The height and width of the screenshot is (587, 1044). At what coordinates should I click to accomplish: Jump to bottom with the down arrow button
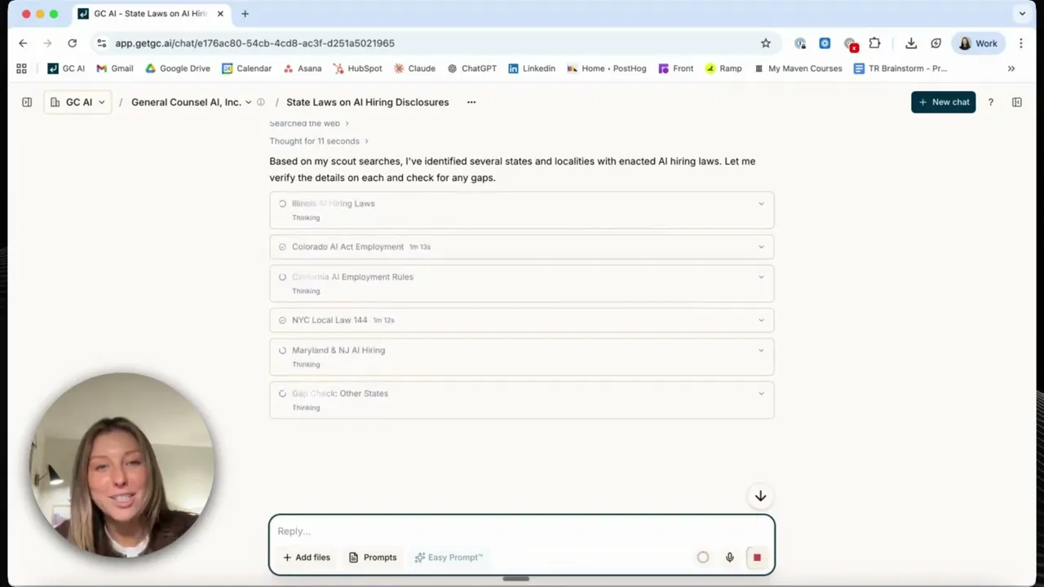(760, 496)
